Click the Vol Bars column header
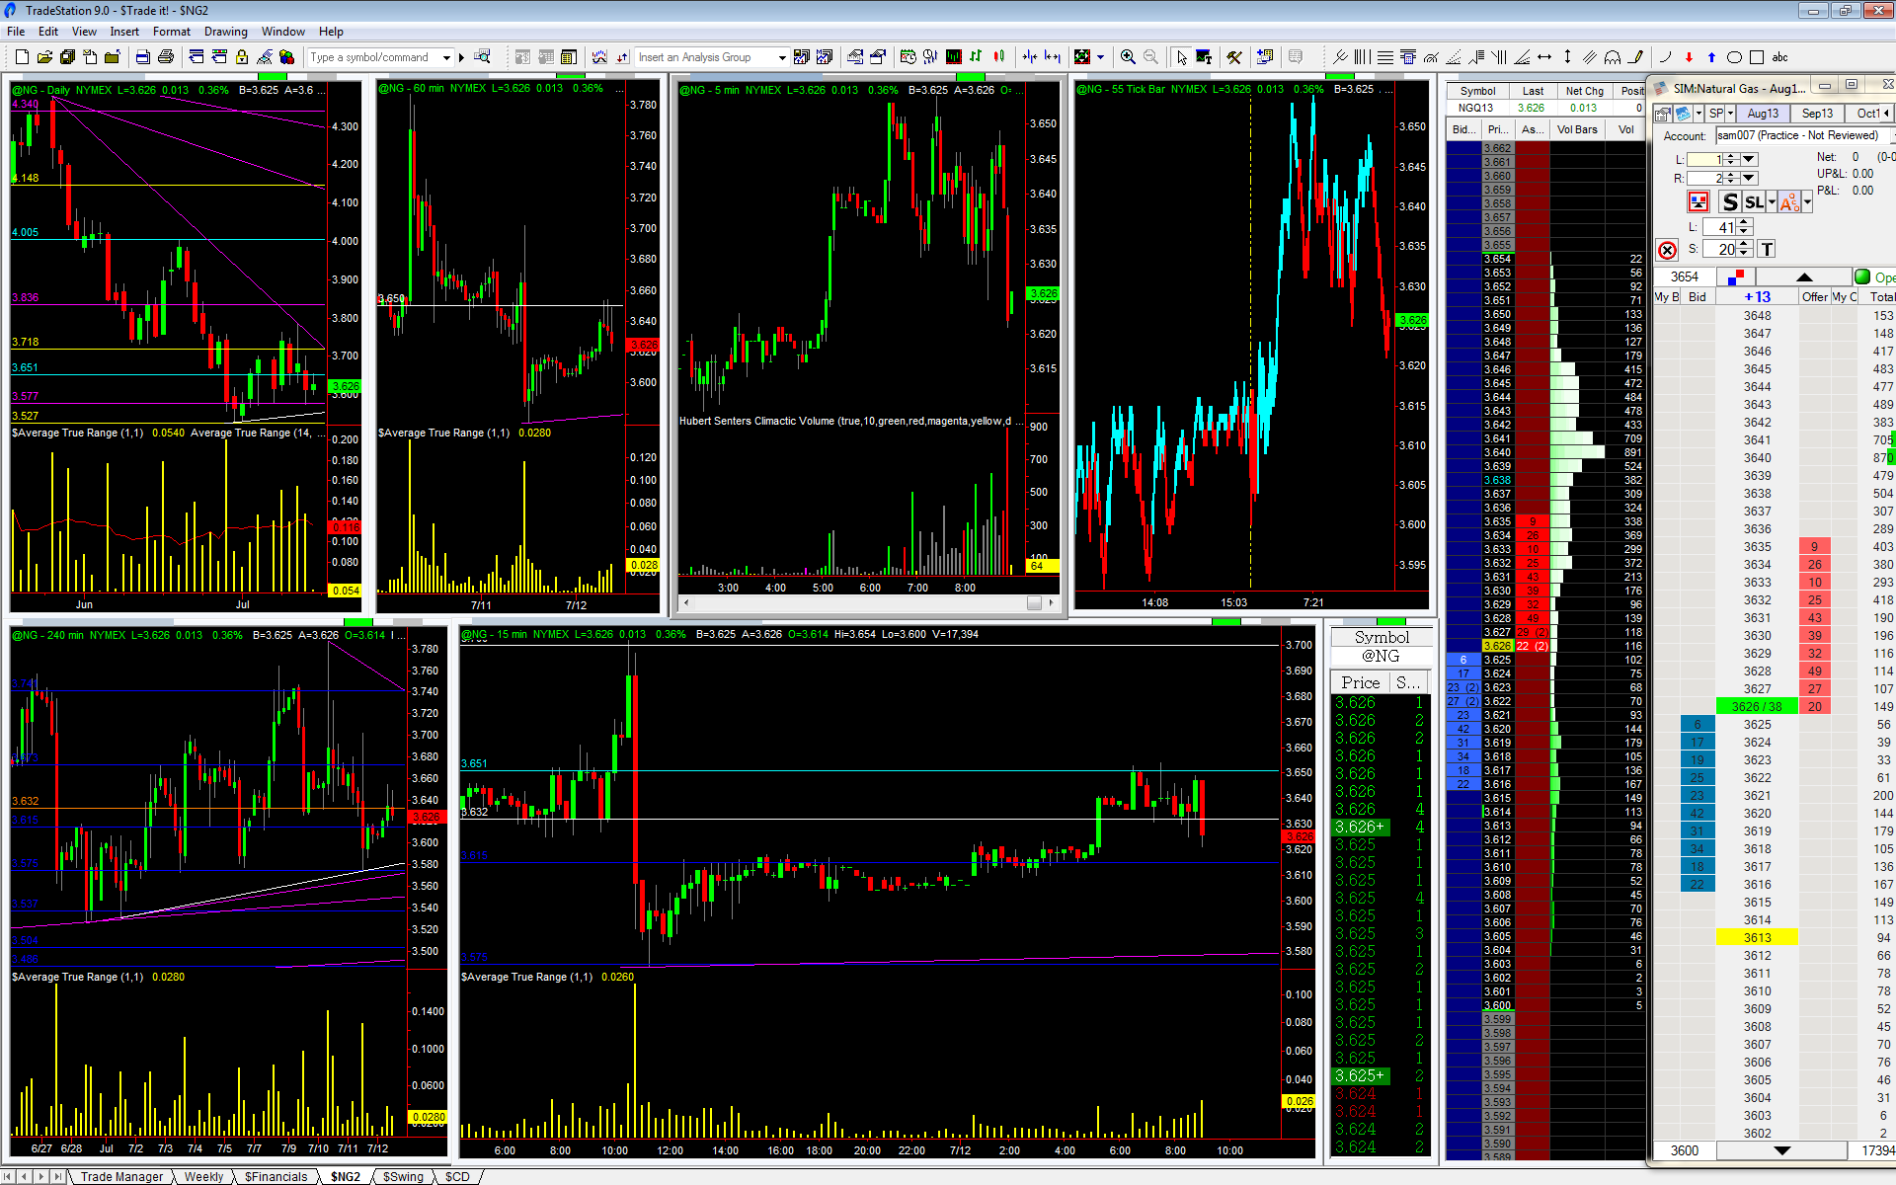Screen dimensions: 1896x1185 coord(1577,129)
